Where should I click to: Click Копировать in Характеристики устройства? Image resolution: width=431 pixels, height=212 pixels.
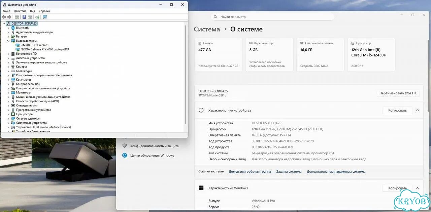point(397,110)
